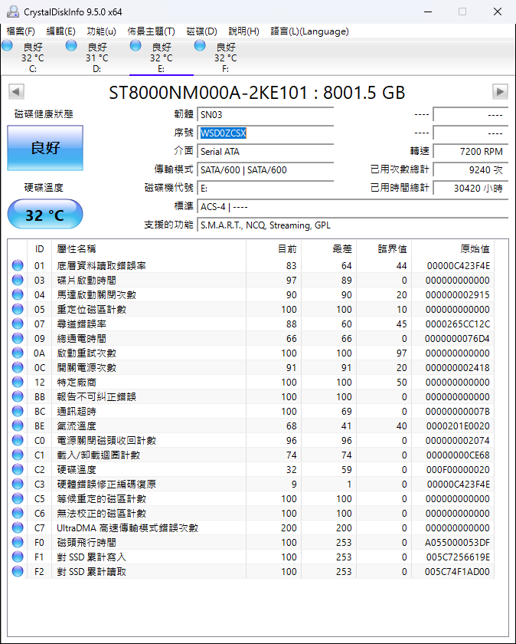This screenshot has width=516, height=644.
Task: Select the UltraDMA 高速傳輸模式錯誤次數 attribute
Action: [x=128, y=527]
